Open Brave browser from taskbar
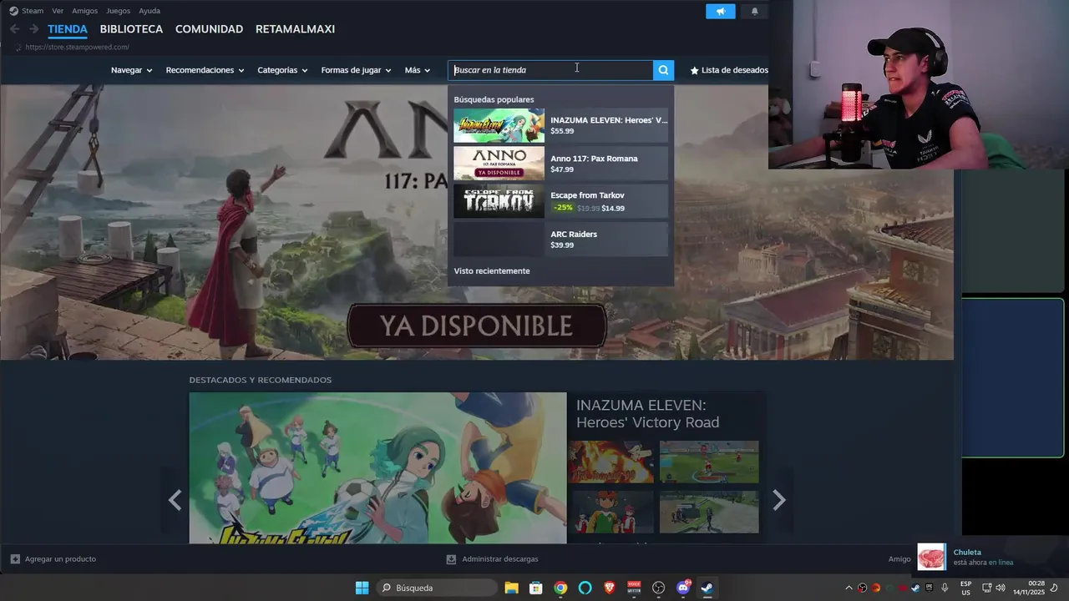The image size is (1069, 601). click(x=610, y=588)
